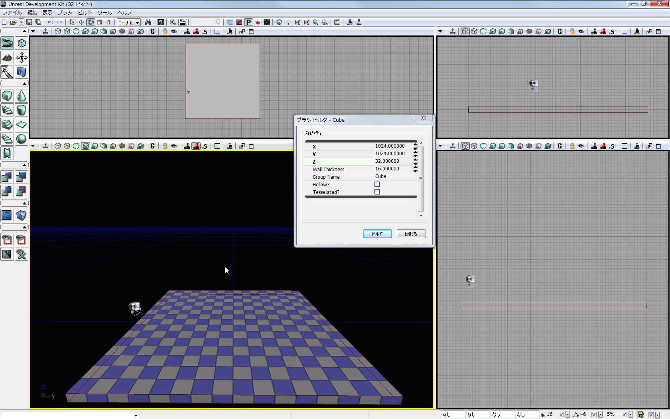
Task: Open Kismet editor from main toolbar
Action: pyautogui.click(x=173, y=22)
